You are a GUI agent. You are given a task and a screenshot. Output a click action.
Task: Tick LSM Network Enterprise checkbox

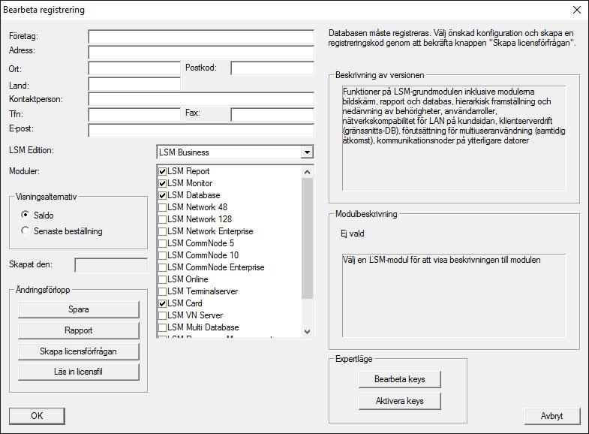click(x=162, y=231)
